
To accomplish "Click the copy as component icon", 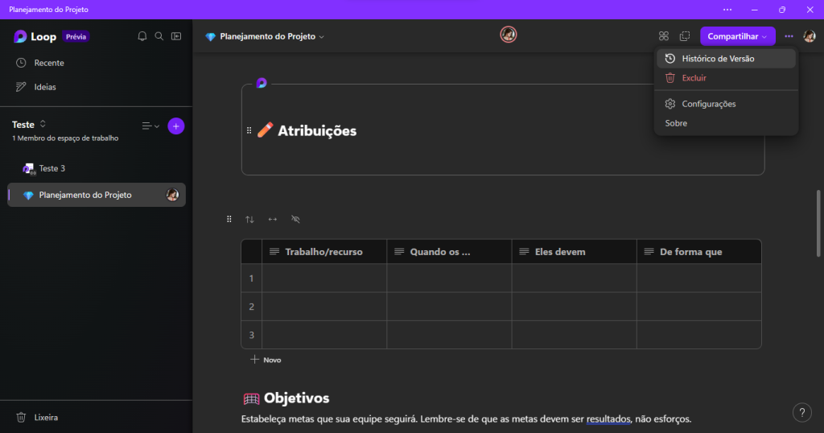I will 685,36.
